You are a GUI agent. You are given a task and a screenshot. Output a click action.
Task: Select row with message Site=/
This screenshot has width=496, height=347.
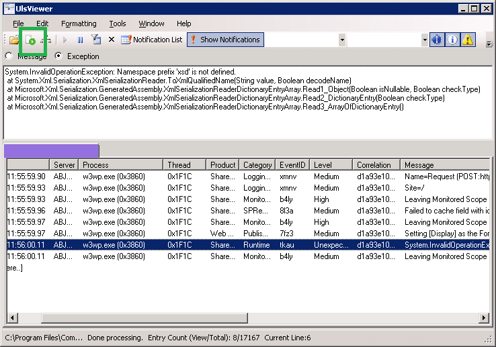[248, 188]
